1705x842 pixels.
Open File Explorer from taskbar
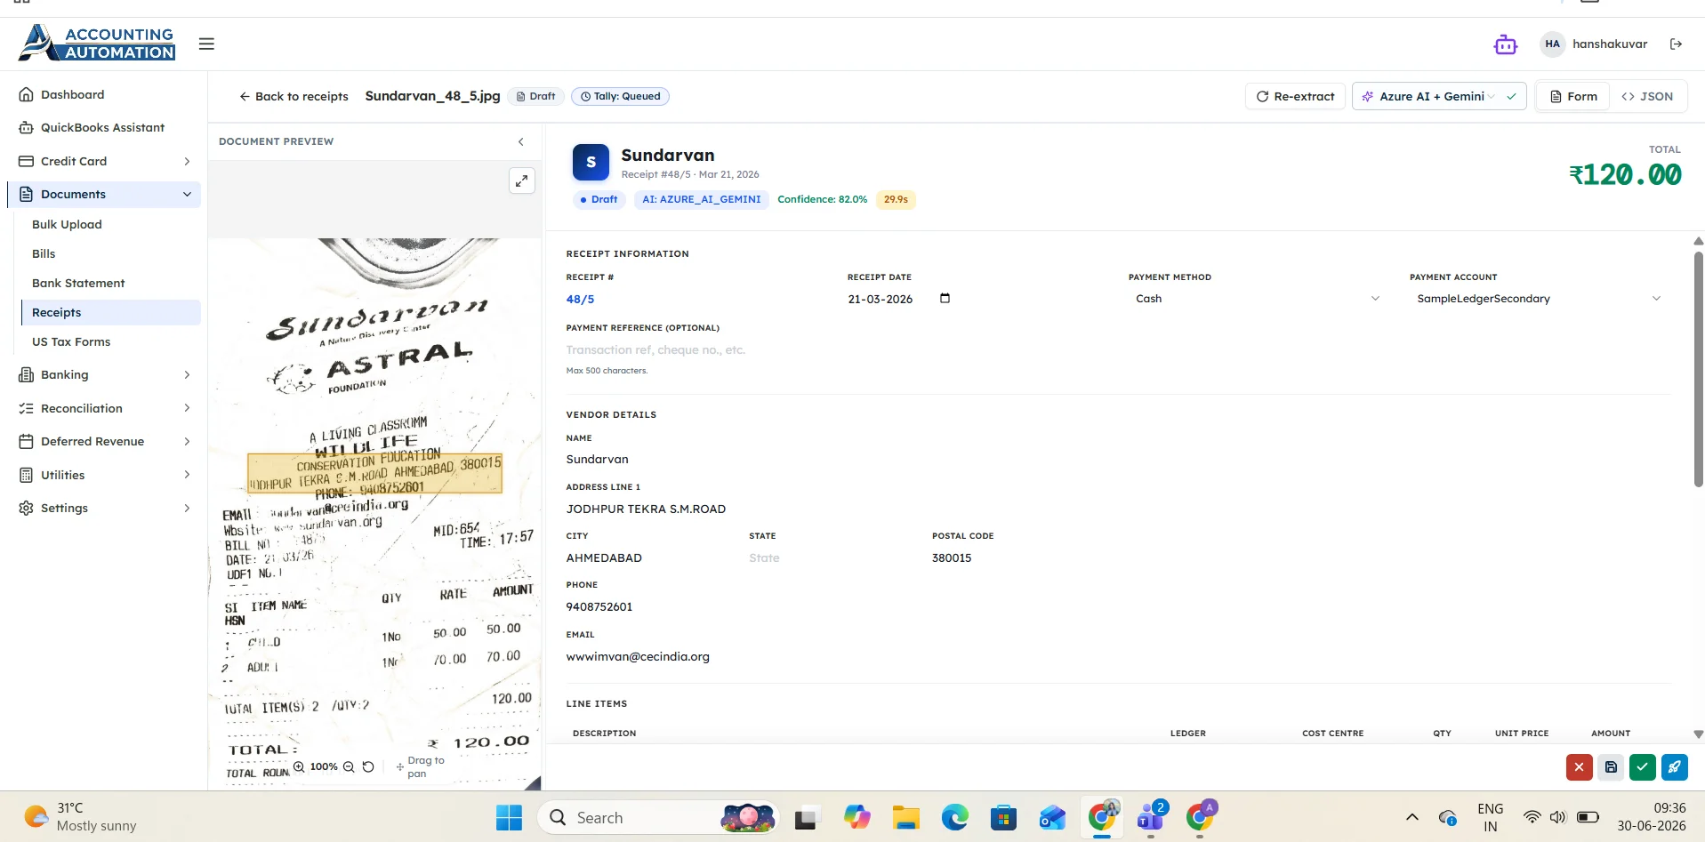905,818
